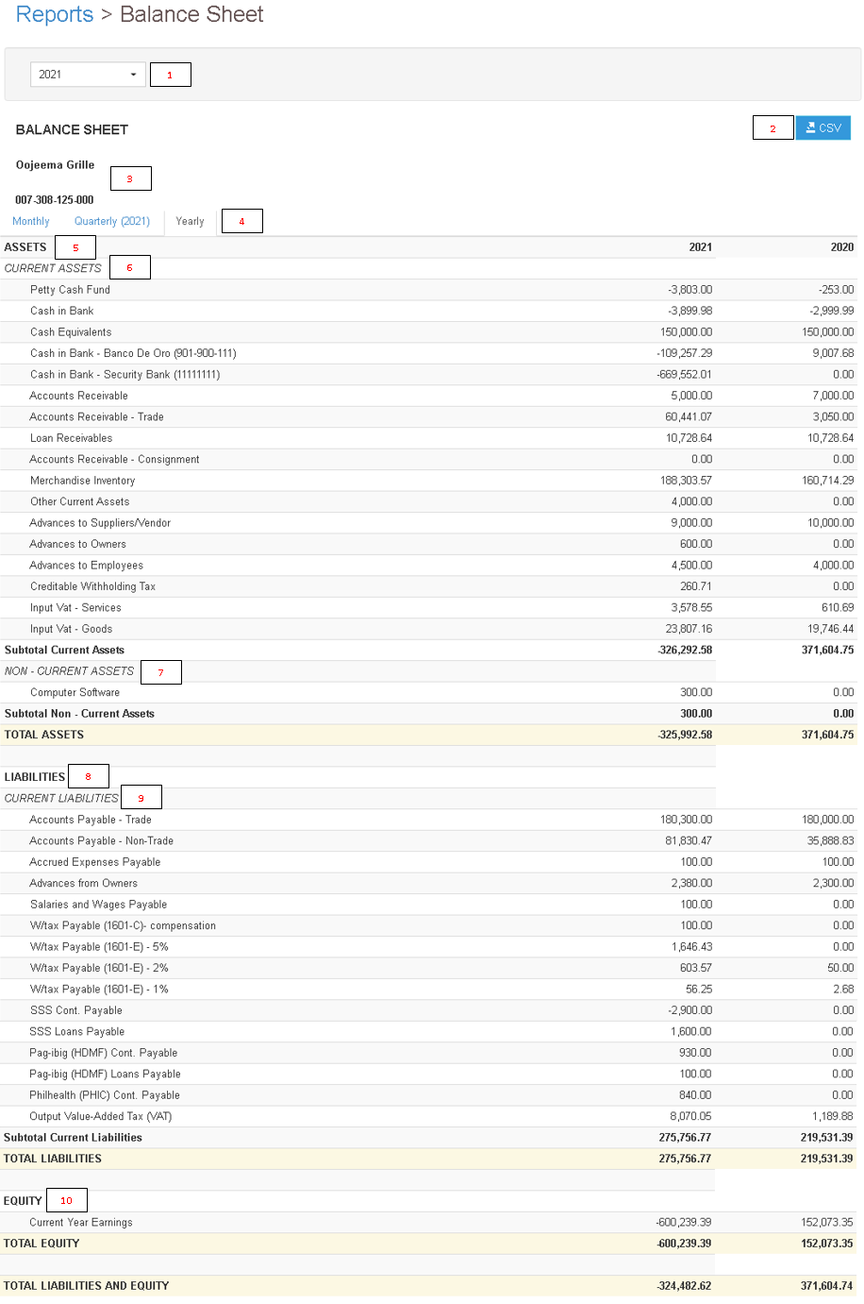Switch to the Monthly tab
Screen dimensions: 864x1304
tap(31, 221)
